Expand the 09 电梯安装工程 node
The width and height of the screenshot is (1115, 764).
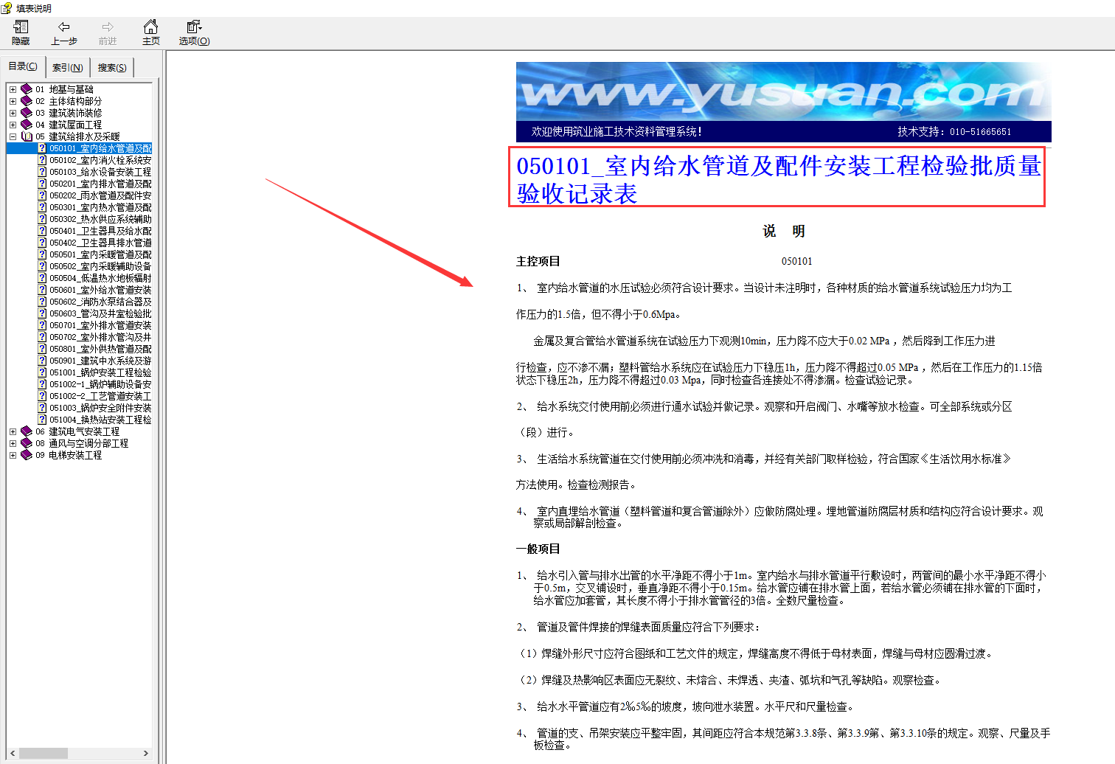13,455
